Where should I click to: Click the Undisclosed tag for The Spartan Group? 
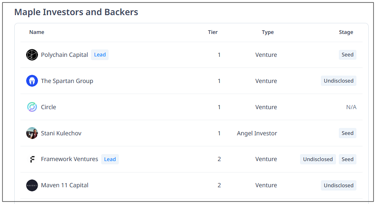pyautogui.click(x=338, y=81)
